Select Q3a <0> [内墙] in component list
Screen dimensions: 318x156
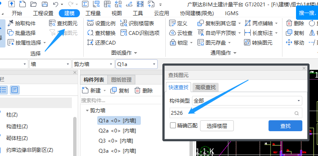117,151
